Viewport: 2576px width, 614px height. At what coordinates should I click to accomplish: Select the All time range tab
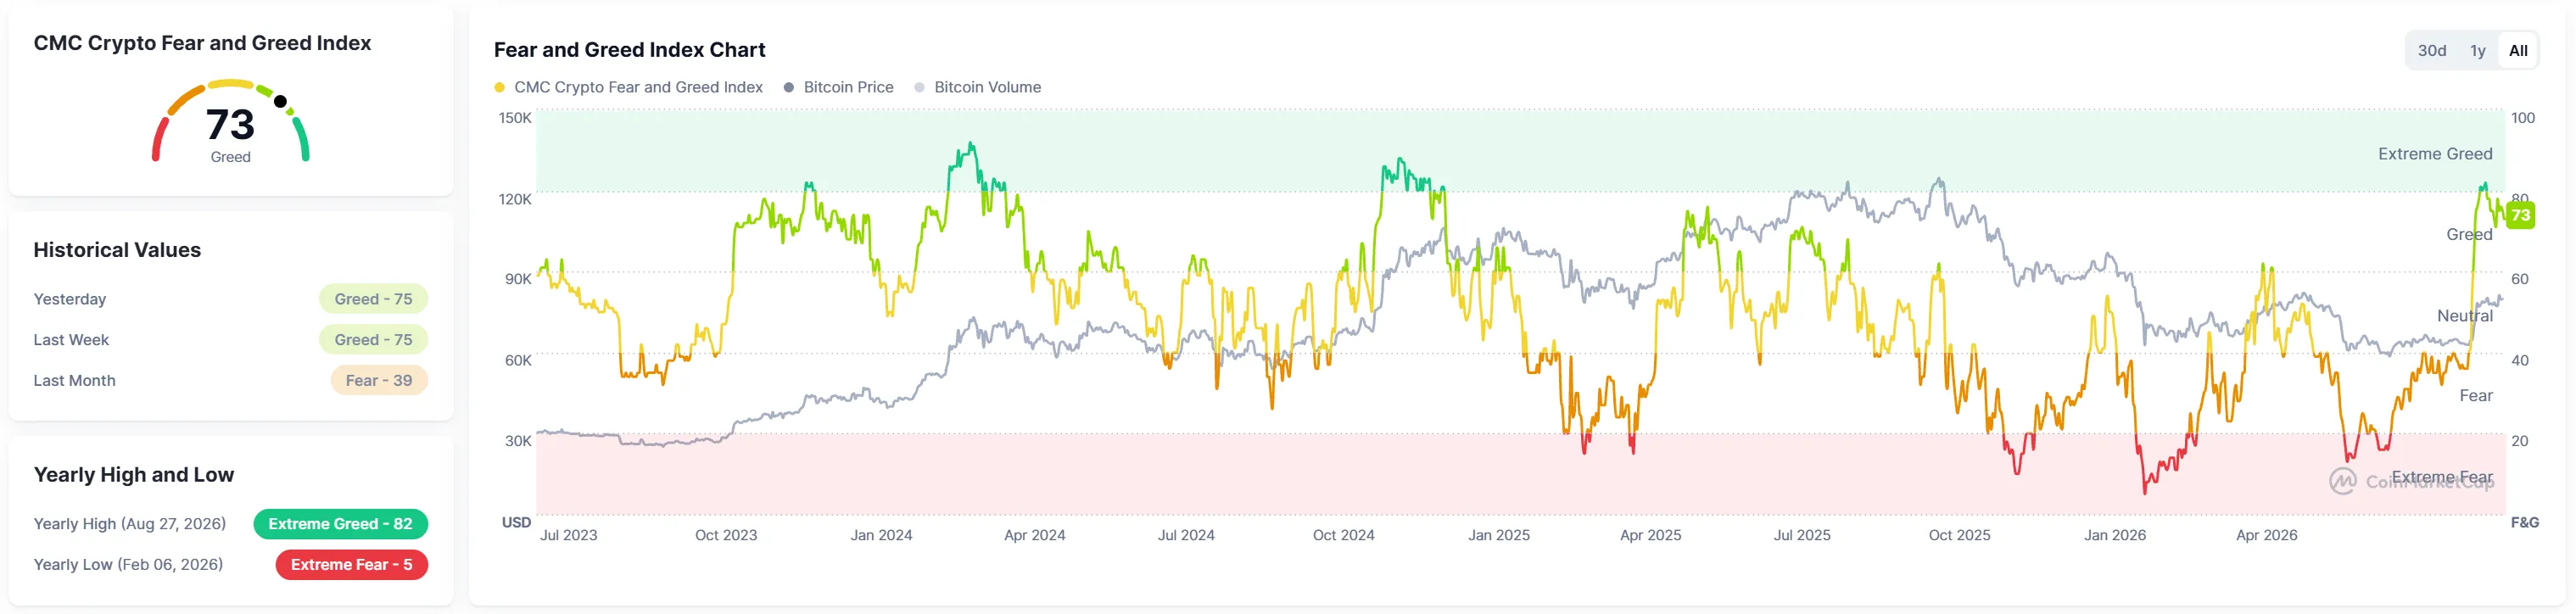(x=2518, y=51)
